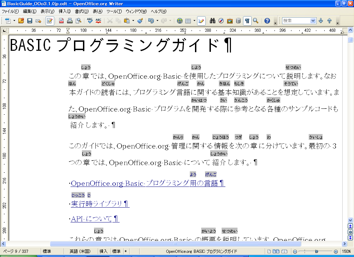Open the ツール(T) menu
The width and height of the screenshot is (354, 257).
[114, 11]
